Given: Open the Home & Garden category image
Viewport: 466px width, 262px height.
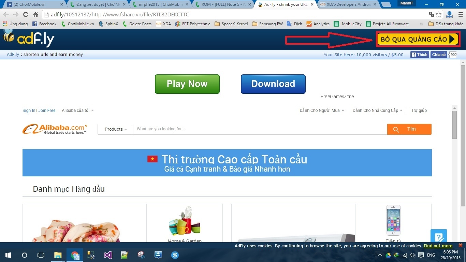Looking at the screenshot, I should pyautogui.click(x=185, y=221).
